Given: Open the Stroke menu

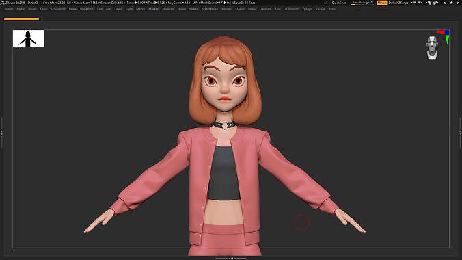Looking at the screenshot, I should click(252, 9).
